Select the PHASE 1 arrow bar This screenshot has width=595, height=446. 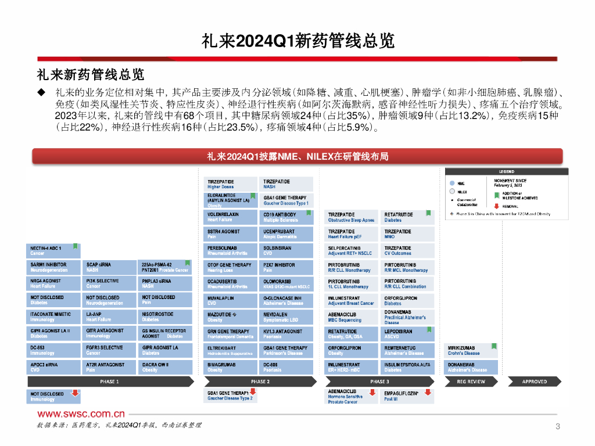[110, 382]
